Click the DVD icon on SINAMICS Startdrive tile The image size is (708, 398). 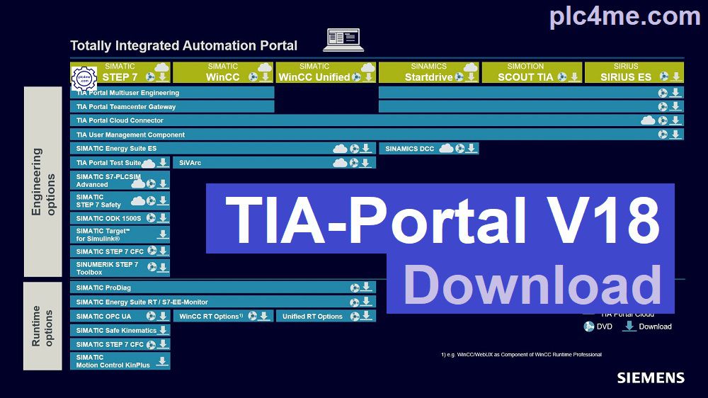click(x=459, y=77)
